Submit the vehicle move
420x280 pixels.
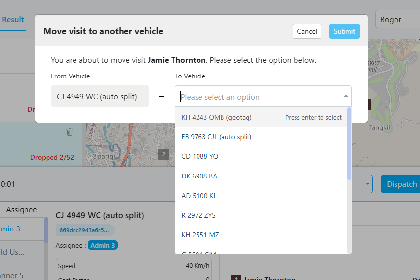pos(345,31)
